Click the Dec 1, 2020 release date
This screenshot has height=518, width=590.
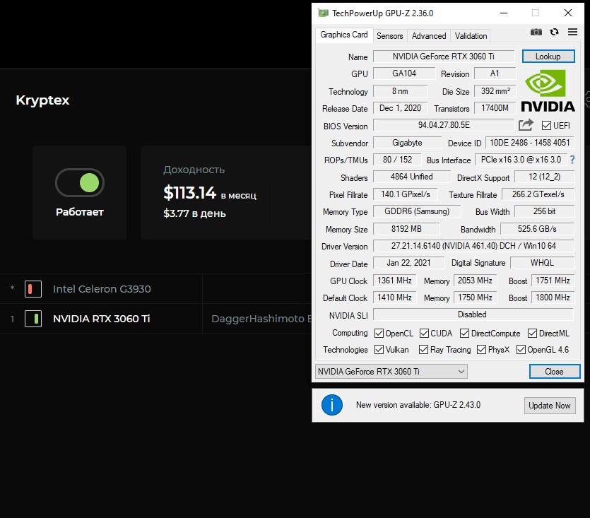pos(401,108)
